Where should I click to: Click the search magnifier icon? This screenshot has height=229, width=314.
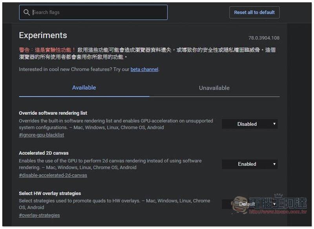point(26,12)
